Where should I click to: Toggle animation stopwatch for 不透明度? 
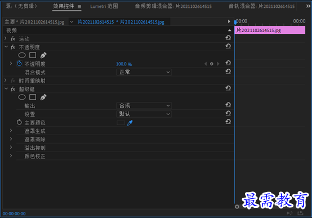point(19,64)
